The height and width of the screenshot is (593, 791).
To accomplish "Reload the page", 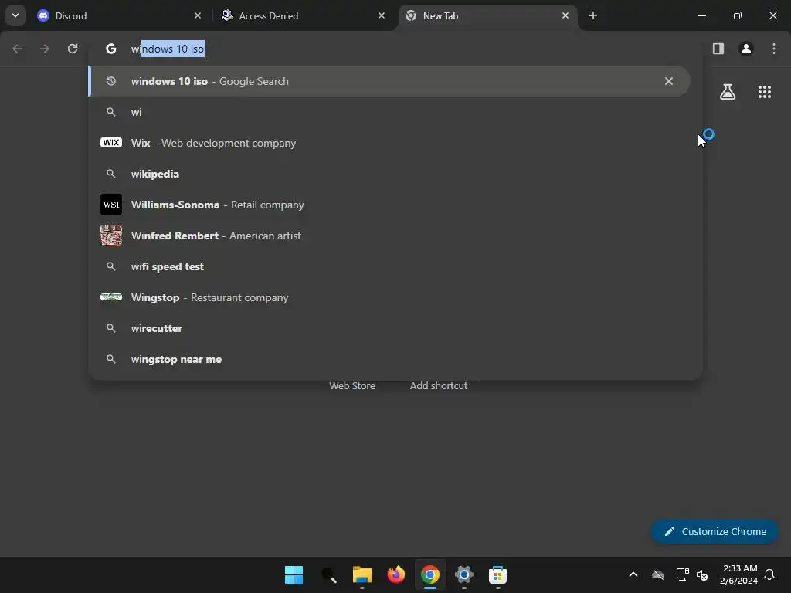I will tap(73, 49).
